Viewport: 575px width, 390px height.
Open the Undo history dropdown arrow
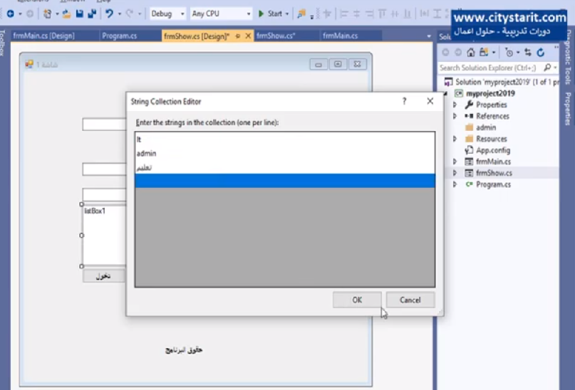pyautogui.click(x=120, y=14)
